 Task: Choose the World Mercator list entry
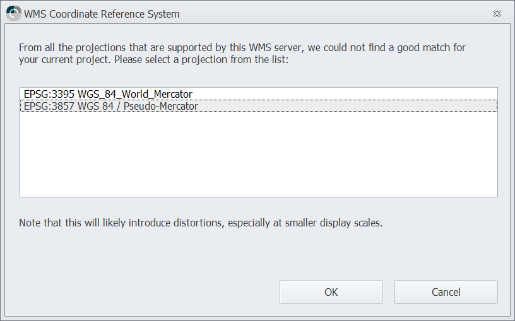tap(108, 94)
